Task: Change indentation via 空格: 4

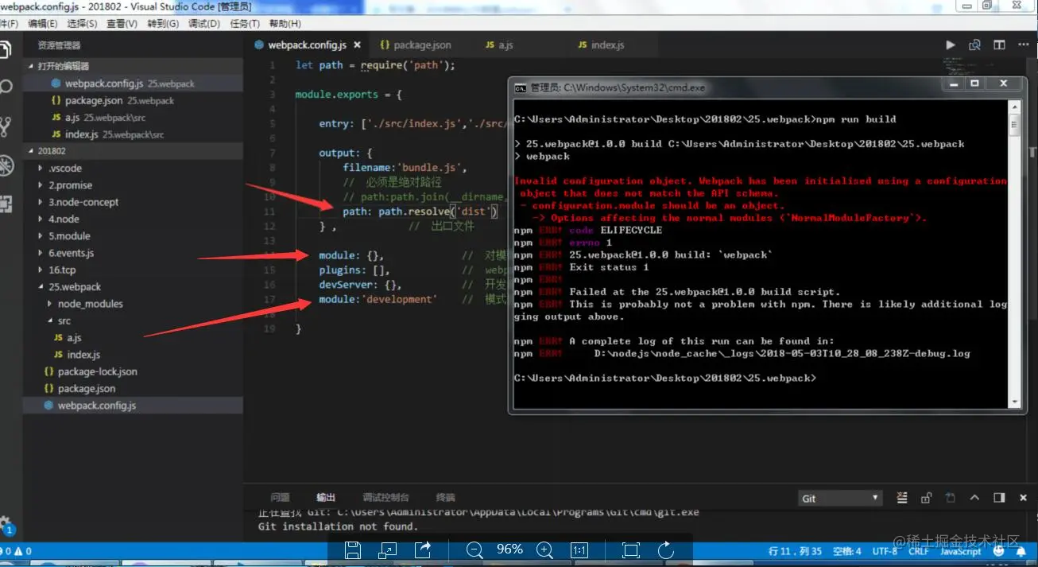Action: pyautogui.click(x=847, y=551)
